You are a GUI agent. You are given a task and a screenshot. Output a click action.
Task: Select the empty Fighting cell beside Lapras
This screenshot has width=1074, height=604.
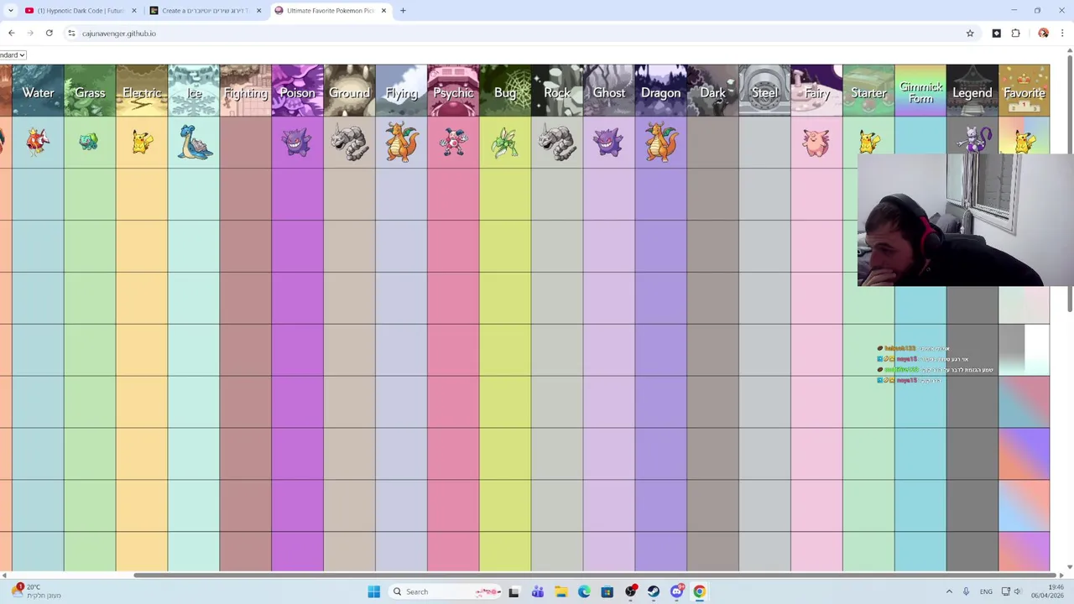click(x=245, y=142)
